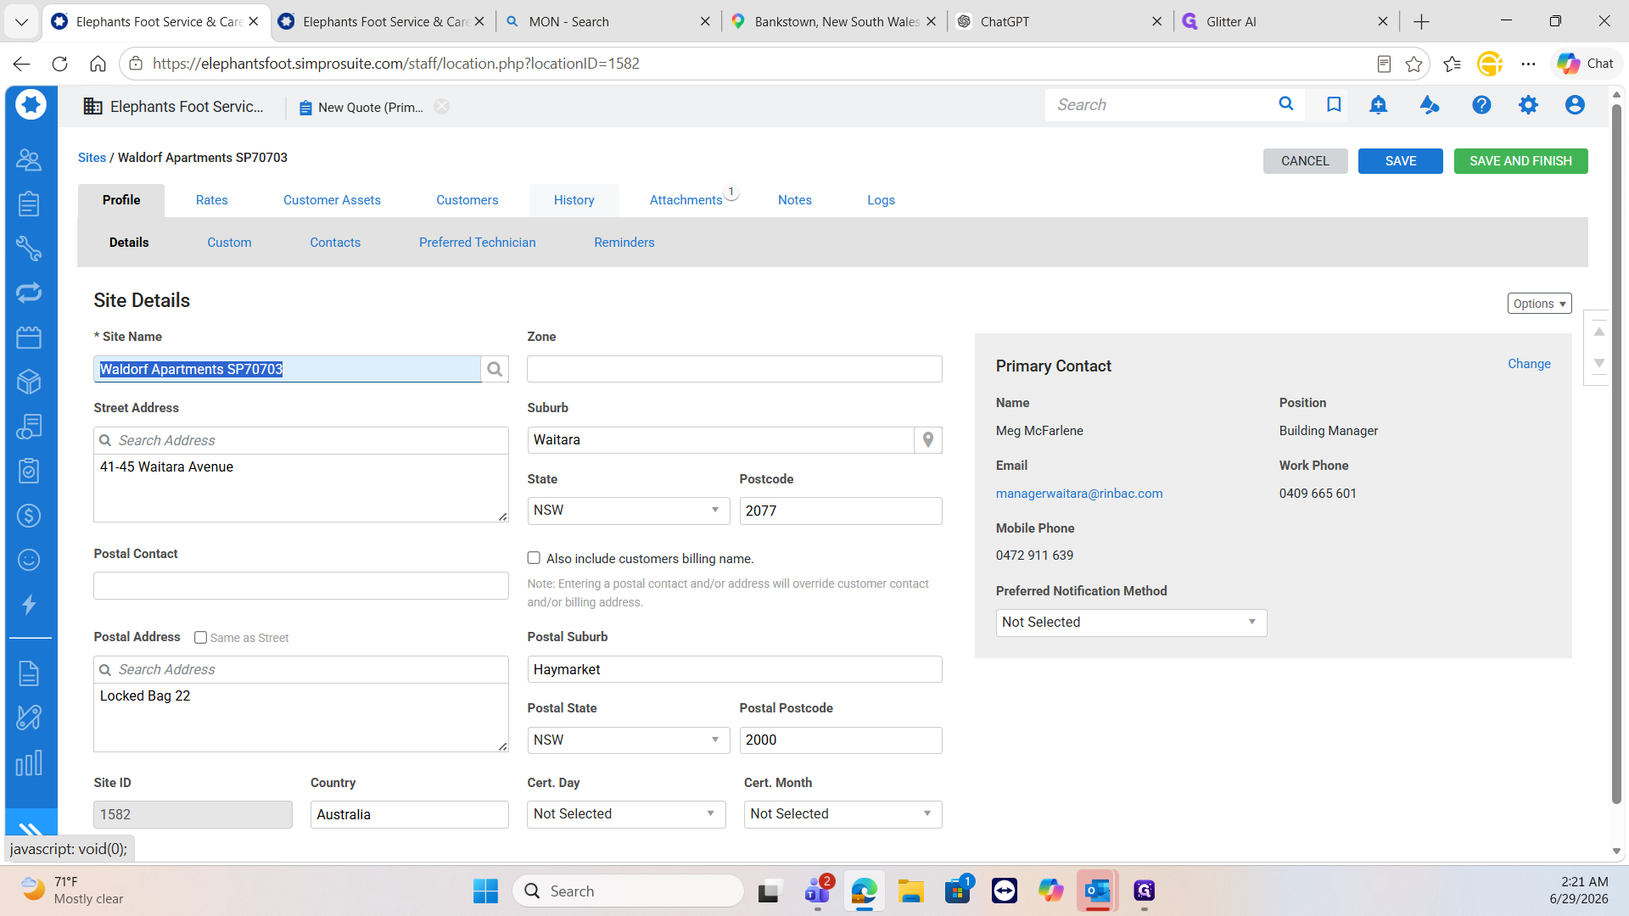Image resolution: width=1629 pixels, height=916 pixels.
Task: Click the SAVE AND FINISH button
Action: click(x=1520, y=161)
